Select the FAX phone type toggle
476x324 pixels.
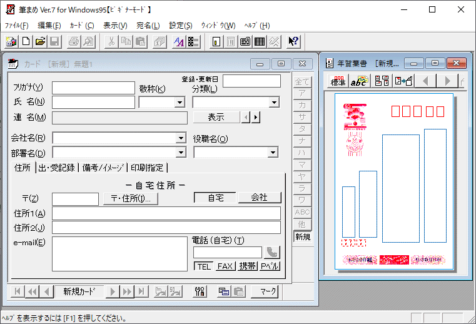[x=225, y=266]
